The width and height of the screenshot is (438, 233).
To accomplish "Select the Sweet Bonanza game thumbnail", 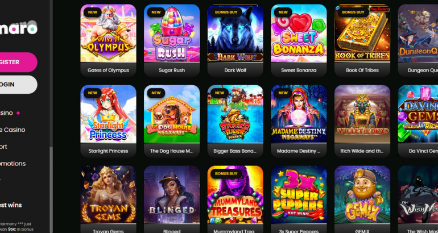I will click(x=299, y=40).
